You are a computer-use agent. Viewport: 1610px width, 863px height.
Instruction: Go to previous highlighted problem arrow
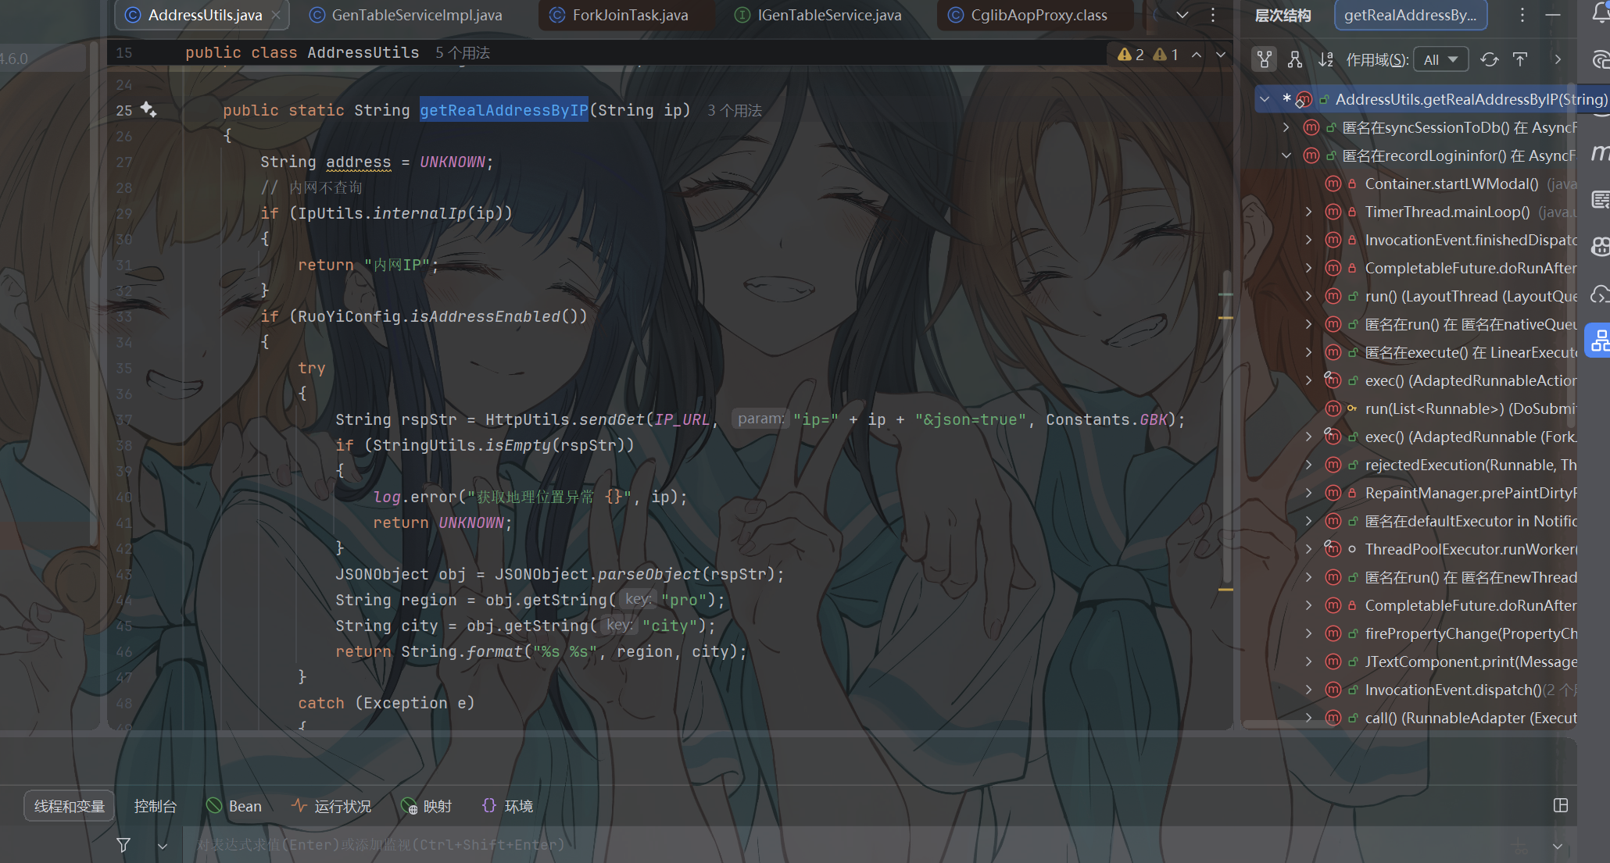pos(1197,54)
